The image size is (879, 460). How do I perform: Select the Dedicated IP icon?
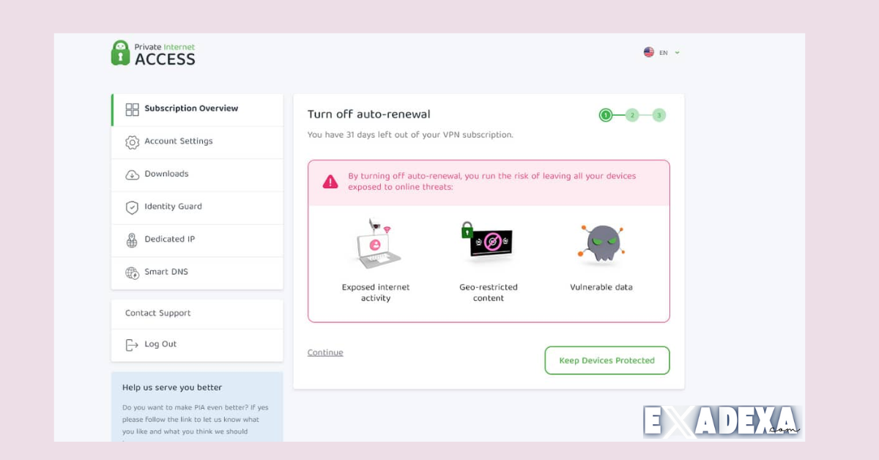(x=131, y=240)
